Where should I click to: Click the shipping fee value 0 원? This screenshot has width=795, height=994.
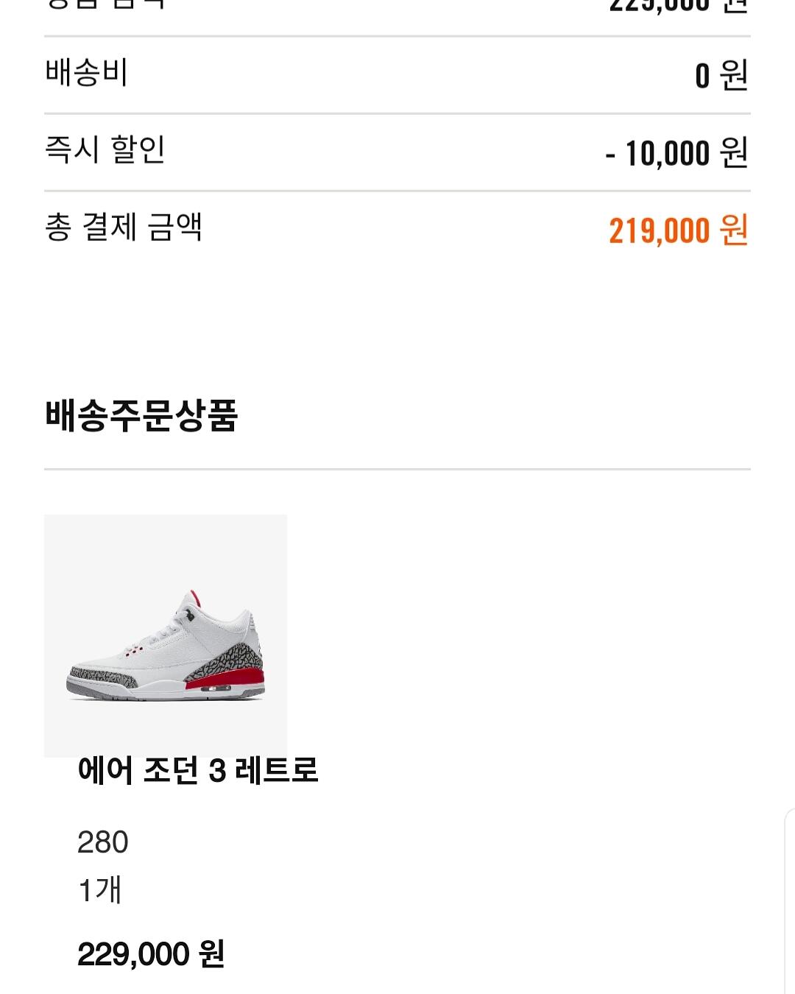(721, 75)
